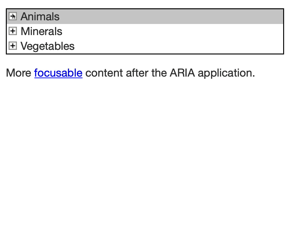This screenshot has width=293, height=235.
Task: Click empty space in the Minerals row
Action: pyautogui.click(x=172, y=31)
